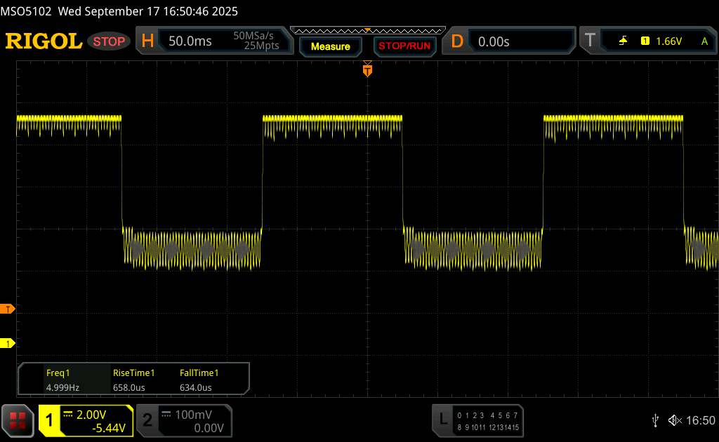Screen dimensions: 719x442
Task: Tap the orange D delay icon
Action: coord(457,41)
